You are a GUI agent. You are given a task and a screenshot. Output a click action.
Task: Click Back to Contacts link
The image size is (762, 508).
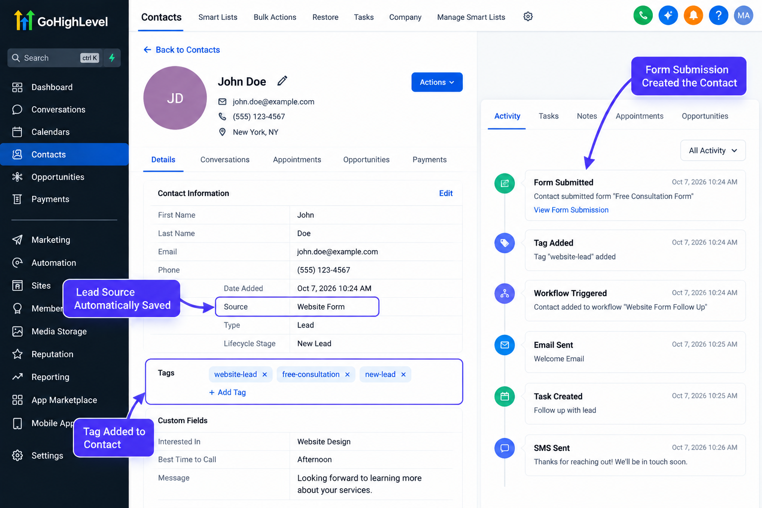coord(182,50)
